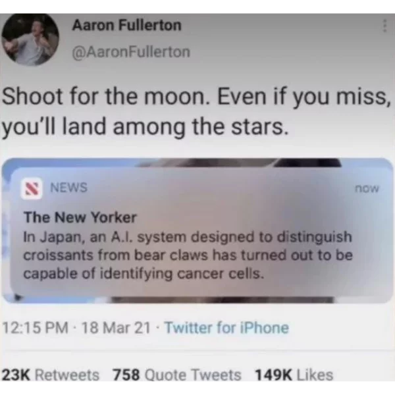Click the Aaron Fullerton display name

[126, 26]
